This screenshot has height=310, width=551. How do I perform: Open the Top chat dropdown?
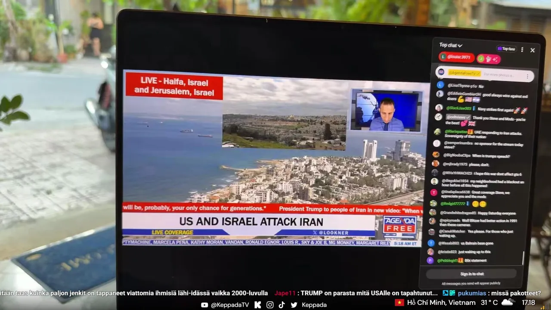[451, 45]
